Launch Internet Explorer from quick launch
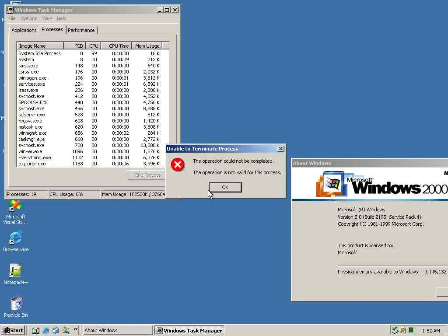The height and width of the screenshot is (336, 448). tap(45, 330)
